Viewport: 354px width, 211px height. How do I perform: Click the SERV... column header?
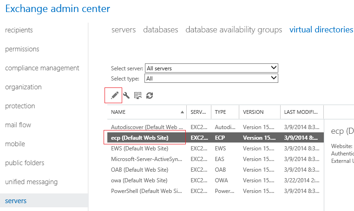(x=198, y=112)
